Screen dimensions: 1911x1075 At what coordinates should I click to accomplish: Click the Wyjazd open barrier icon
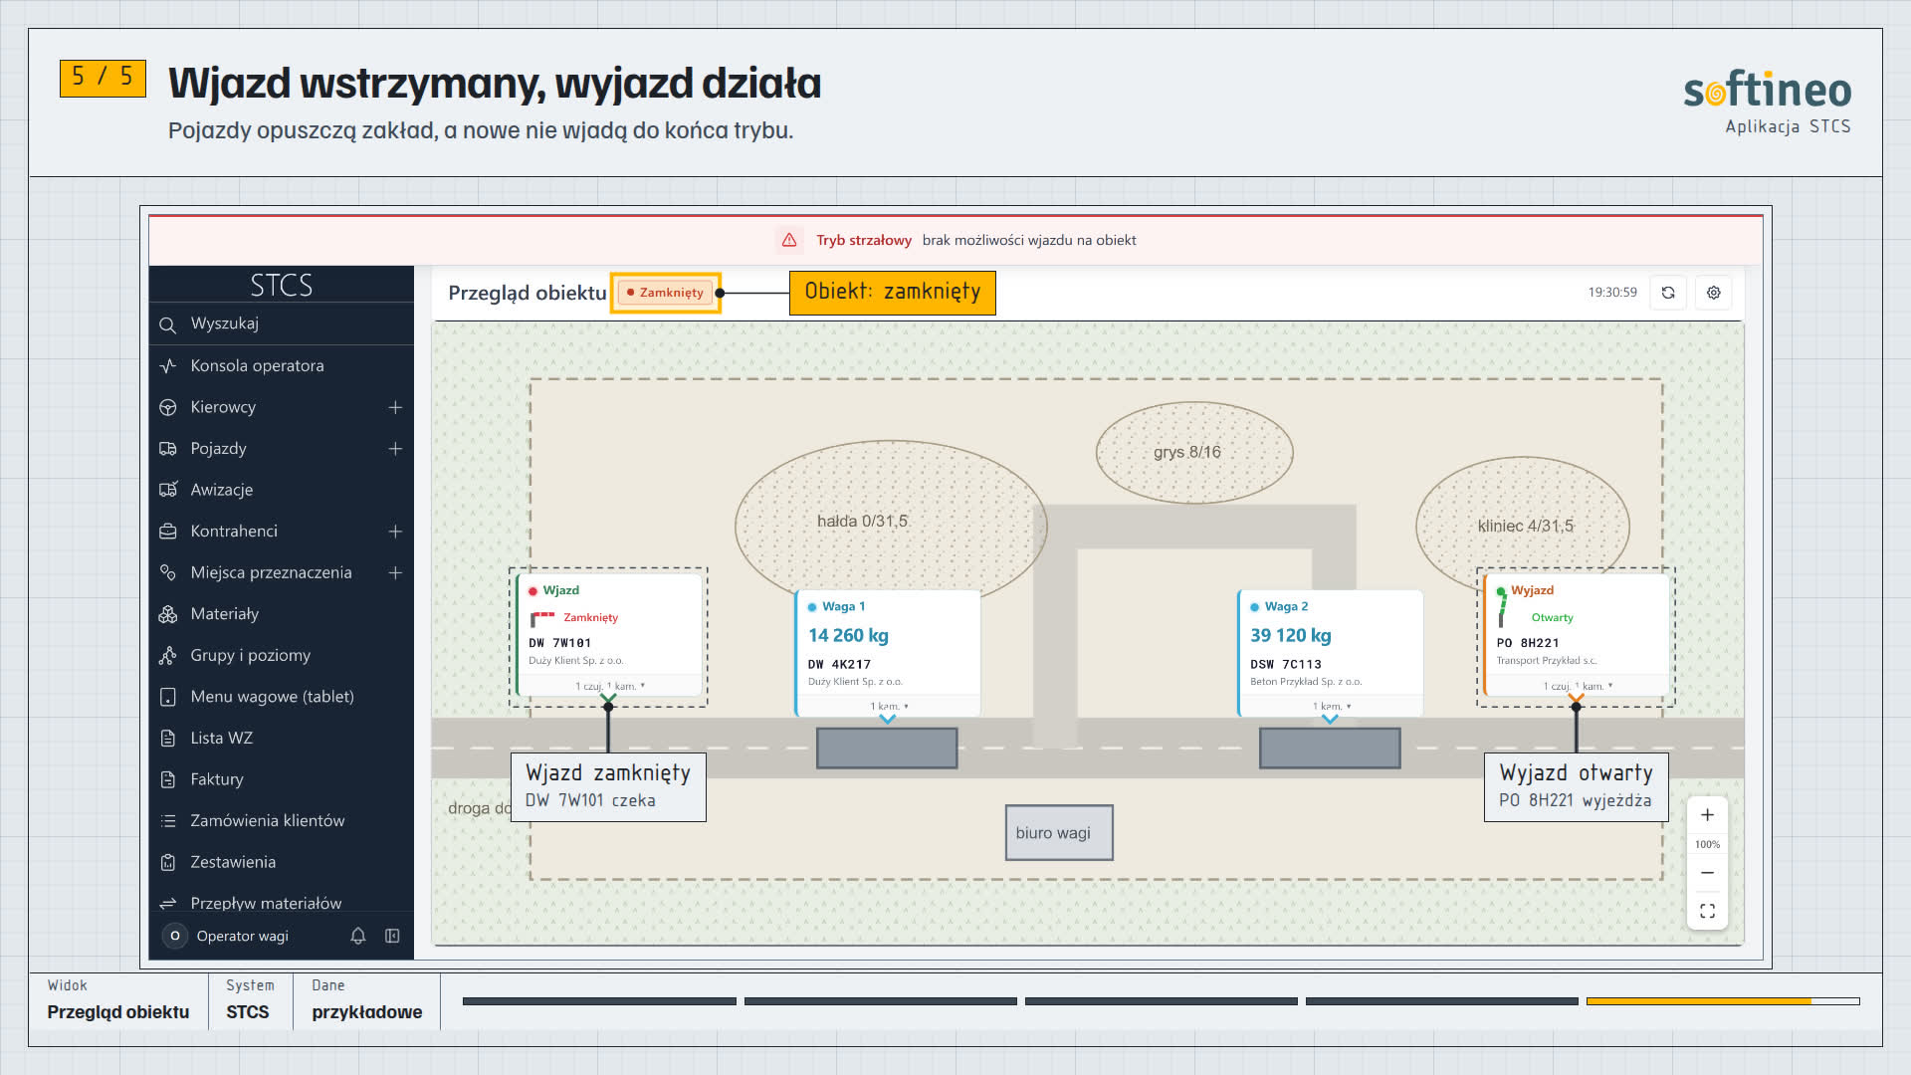point(1502,608)
